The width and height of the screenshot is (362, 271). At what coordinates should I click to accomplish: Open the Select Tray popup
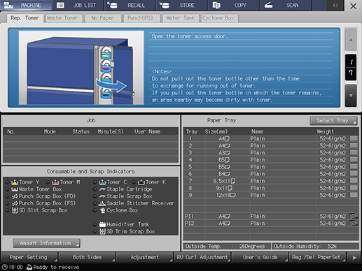point(333,121)
